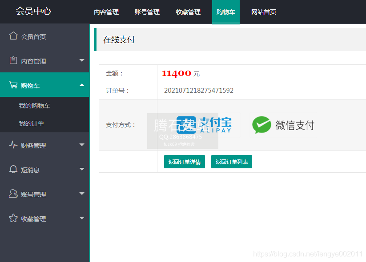Click the 返回订单详情 button

click(185, 162)
